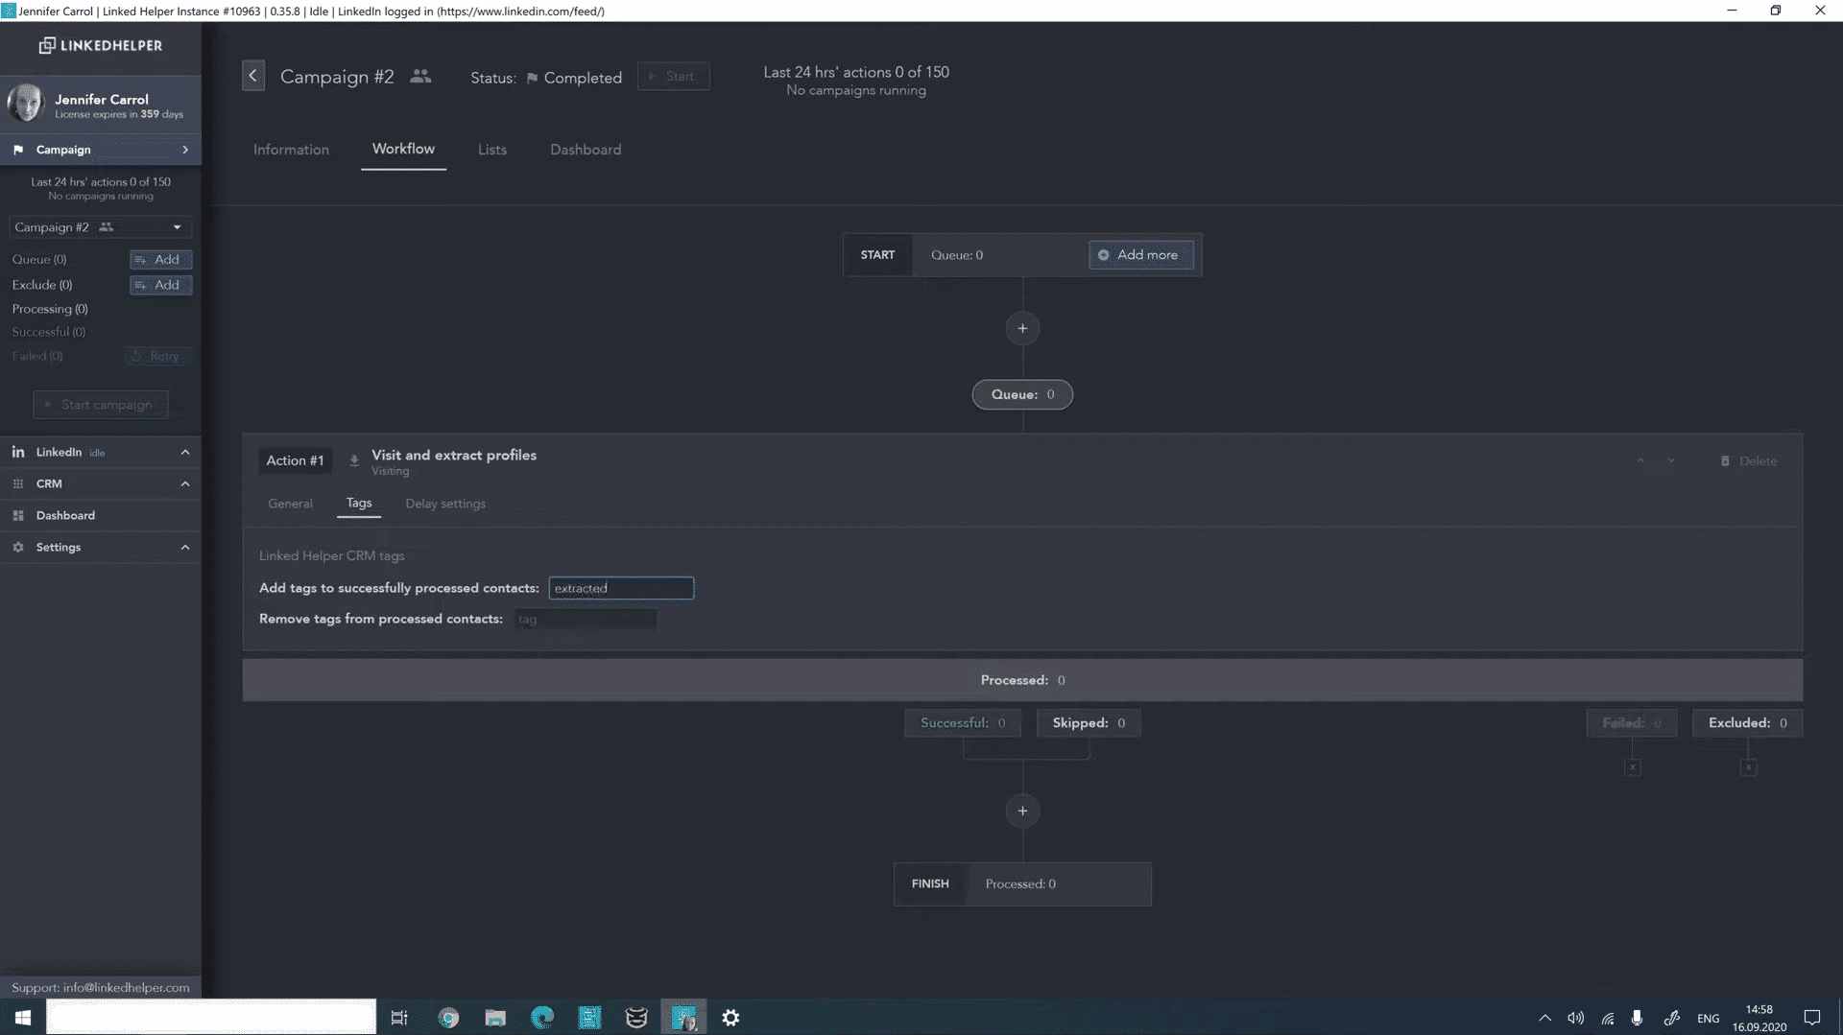Move Action #1 up with the arrow icon
The height and width of the screenshot is (1035, 1843).
(x=1640, y=461)
